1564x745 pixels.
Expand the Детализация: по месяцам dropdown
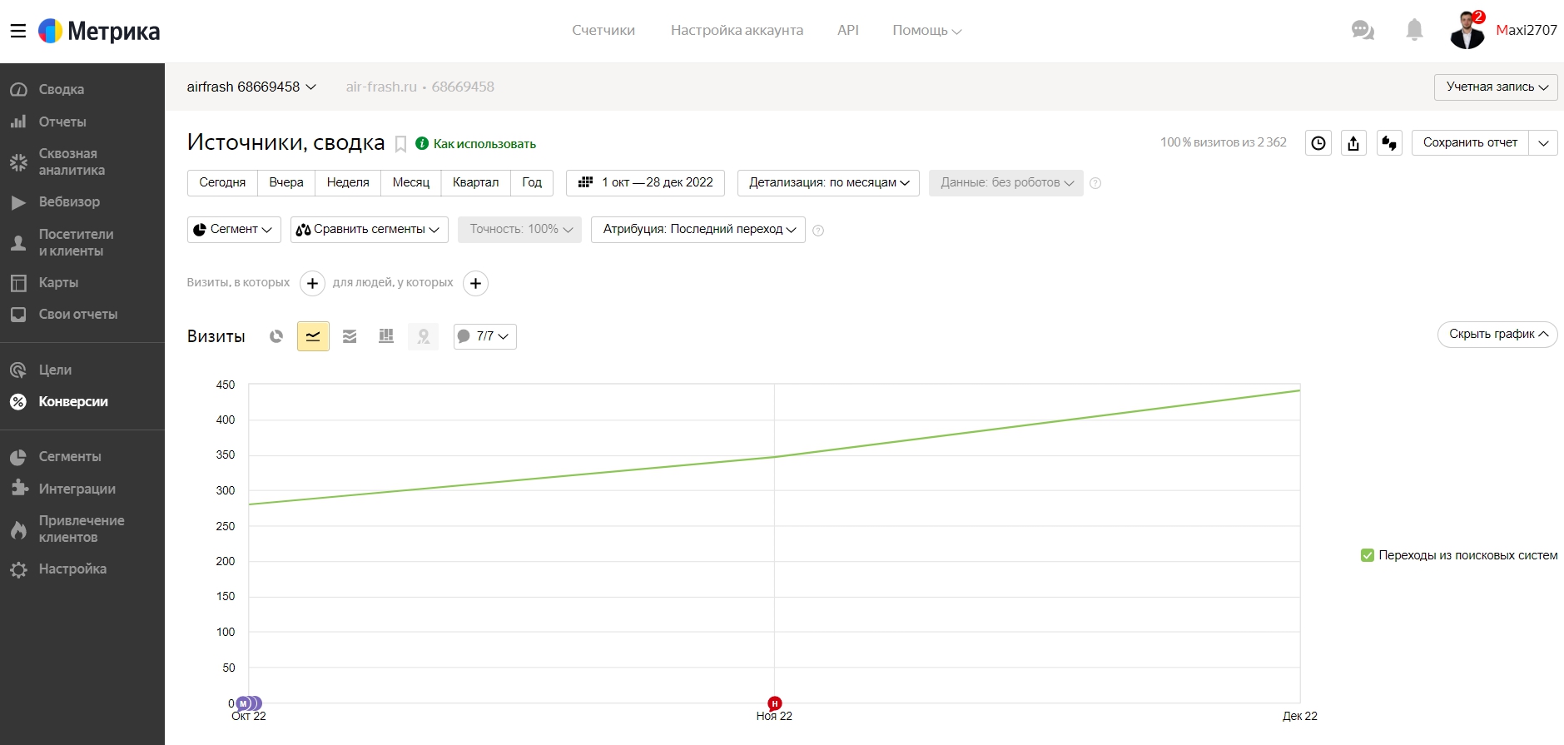coord(828,183)
